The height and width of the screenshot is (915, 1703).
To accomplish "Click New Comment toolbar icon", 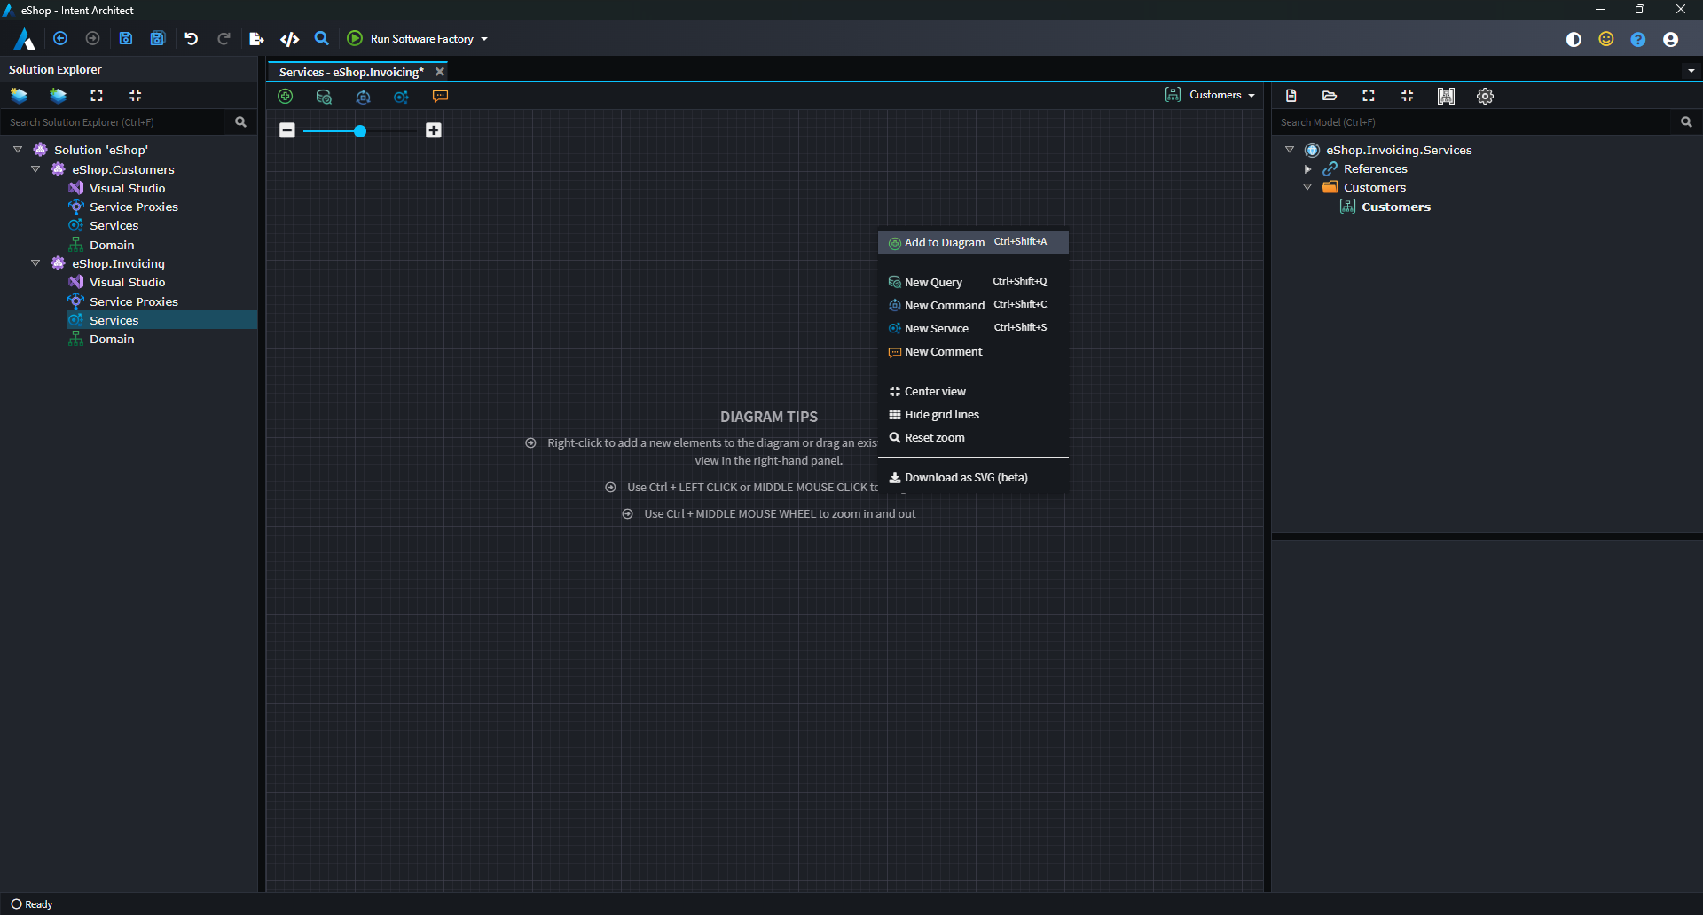I will [x=440, y=97].
